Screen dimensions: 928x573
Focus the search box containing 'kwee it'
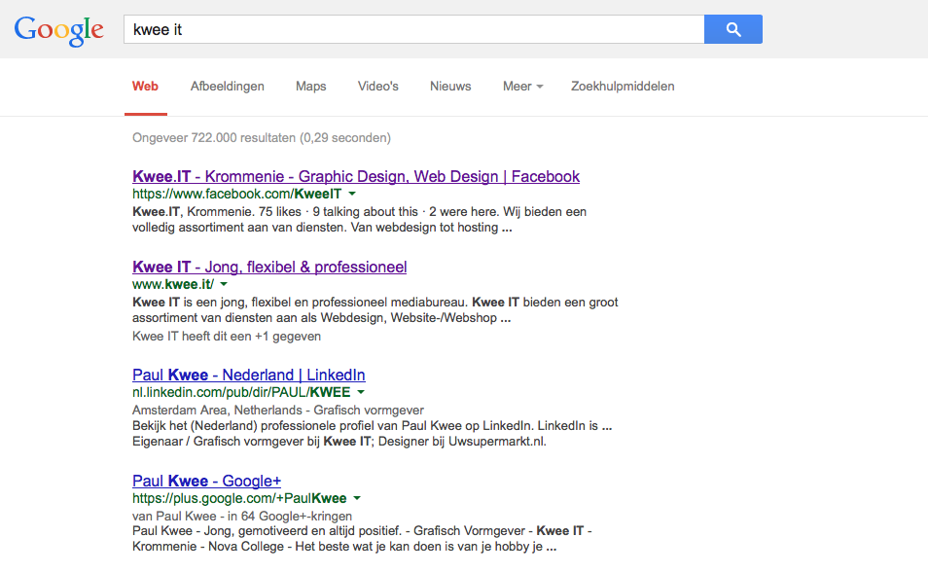(x=413, y=29)
